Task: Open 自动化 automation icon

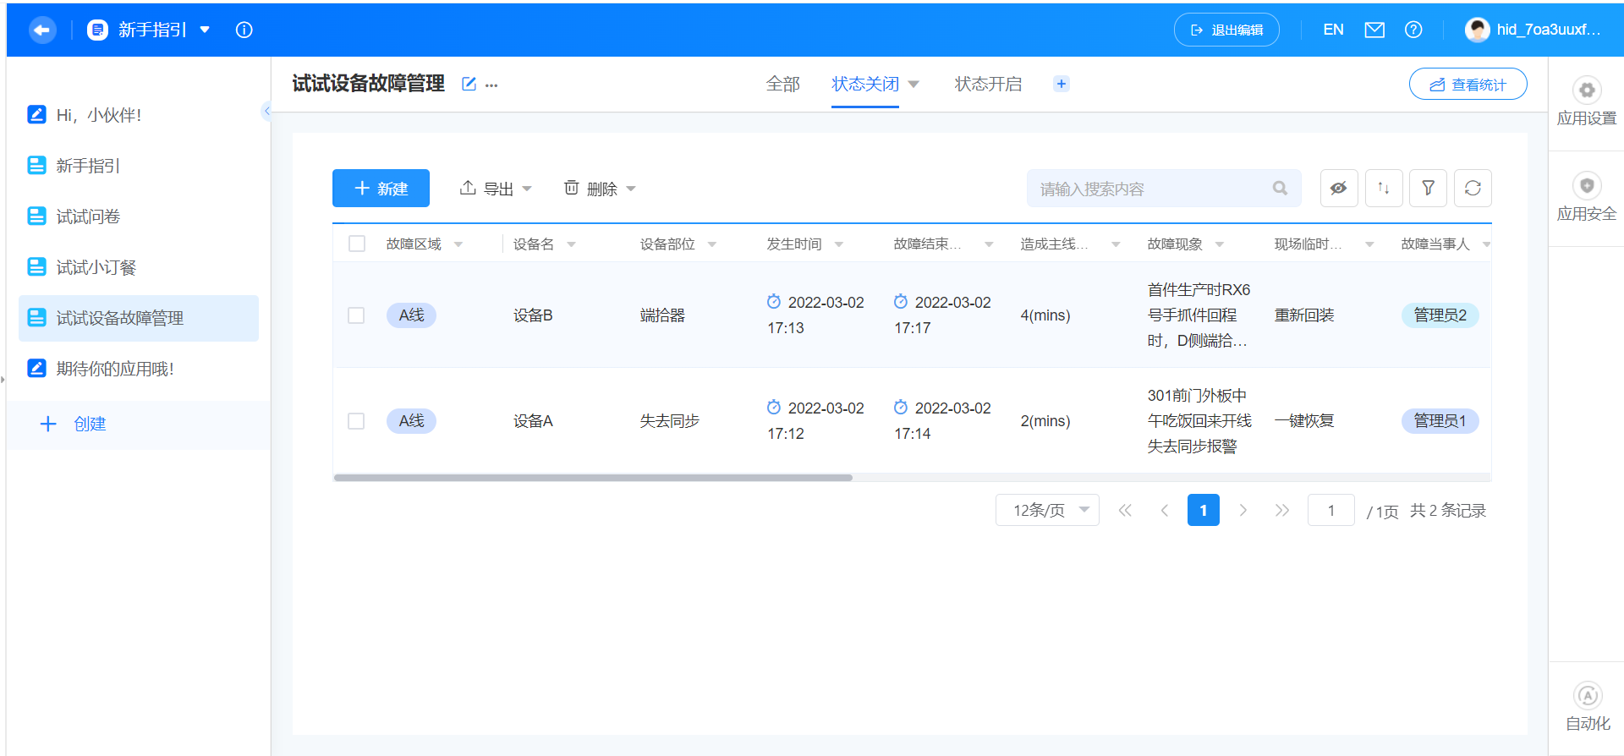Action: pyautogui.click(x=1588, y=696)
